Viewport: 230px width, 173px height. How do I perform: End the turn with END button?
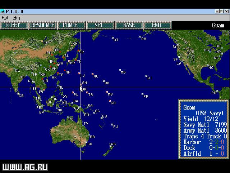click(x=158, y=25)
